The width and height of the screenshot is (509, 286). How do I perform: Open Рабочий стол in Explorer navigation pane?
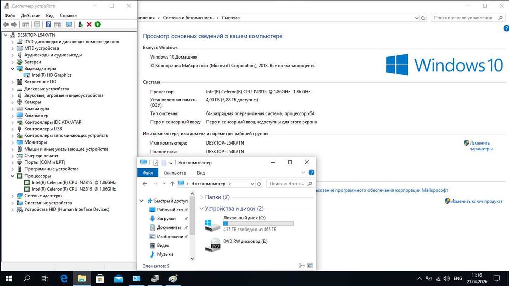click(x=170, y=210)
